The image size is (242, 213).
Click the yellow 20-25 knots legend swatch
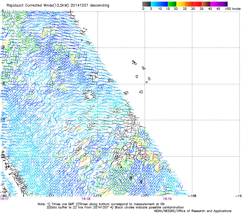pos(181,4)
